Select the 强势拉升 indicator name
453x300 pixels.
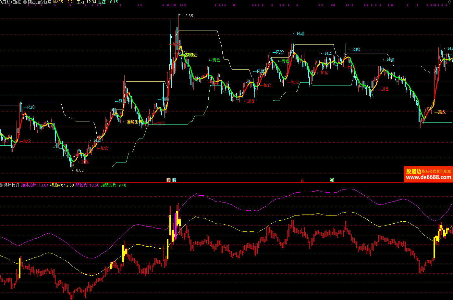[11, 185]
